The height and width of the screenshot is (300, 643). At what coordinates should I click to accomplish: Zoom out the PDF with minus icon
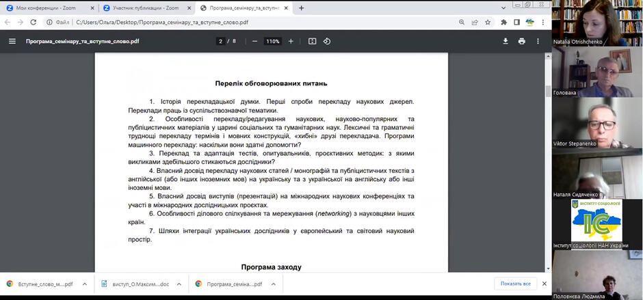[x=254, y=42]
